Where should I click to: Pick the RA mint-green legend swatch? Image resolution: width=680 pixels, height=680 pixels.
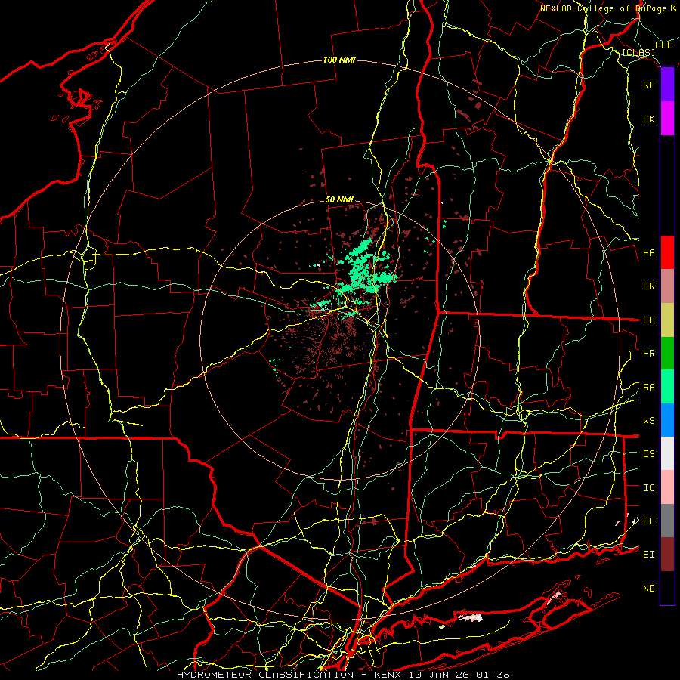point(667,386)
